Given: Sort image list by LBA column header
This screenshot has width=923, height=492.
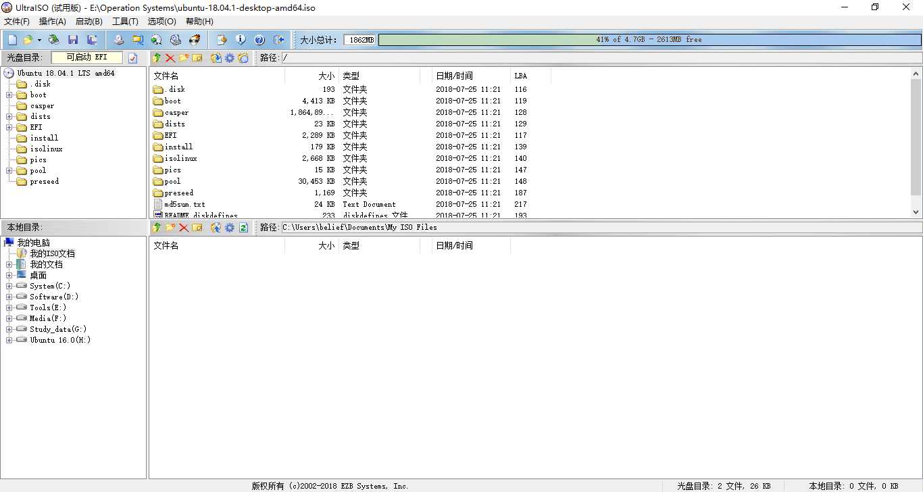Looking at the screenshot, I should 530,76.
